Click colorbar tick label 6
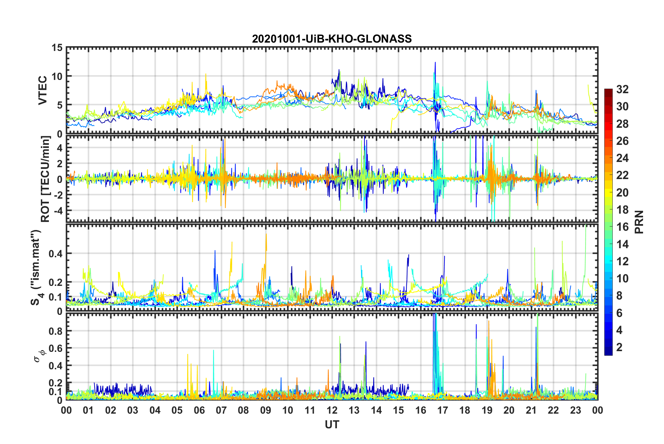 point(619,313)
